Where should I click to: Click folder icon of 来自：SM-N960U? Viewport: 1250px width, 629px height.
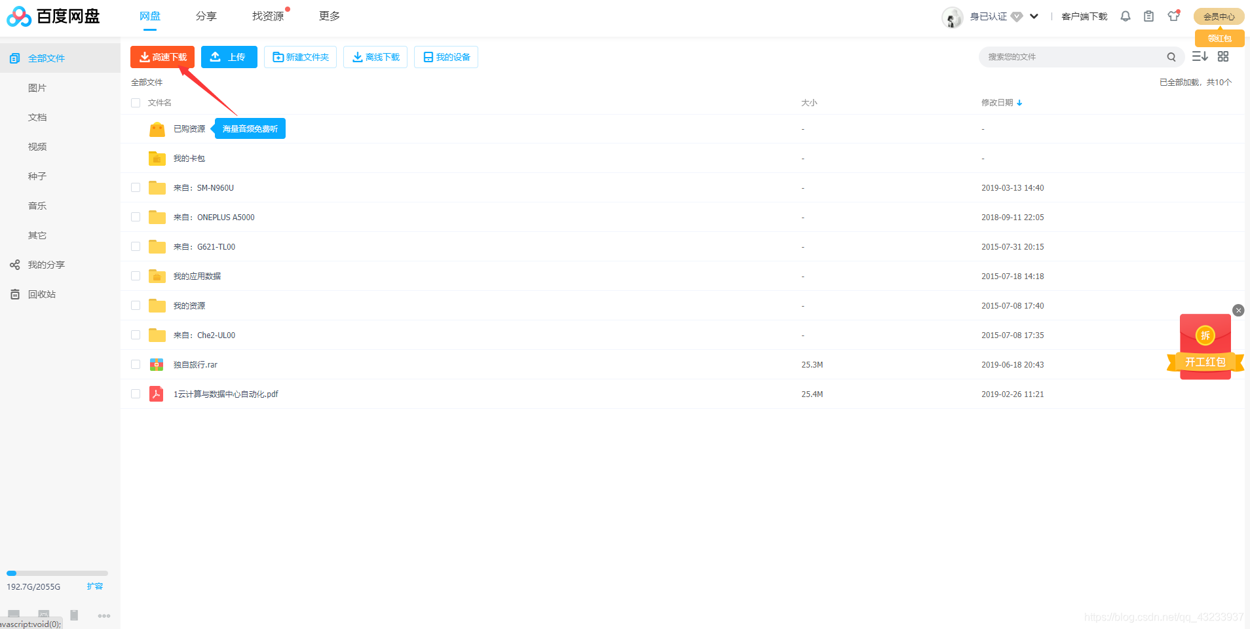157,188
